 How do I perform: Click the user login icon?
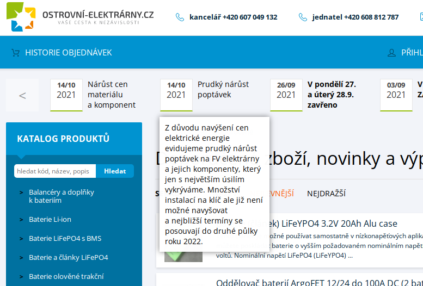pos(391,53)
